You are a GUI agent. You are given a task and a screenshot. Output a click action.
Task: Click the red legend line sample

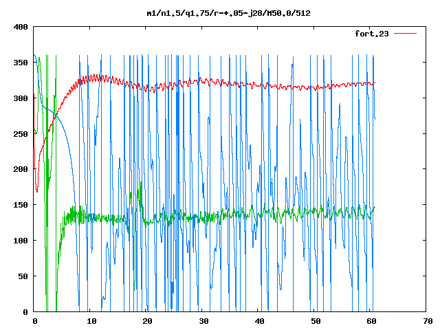click(x=405, y=34)
